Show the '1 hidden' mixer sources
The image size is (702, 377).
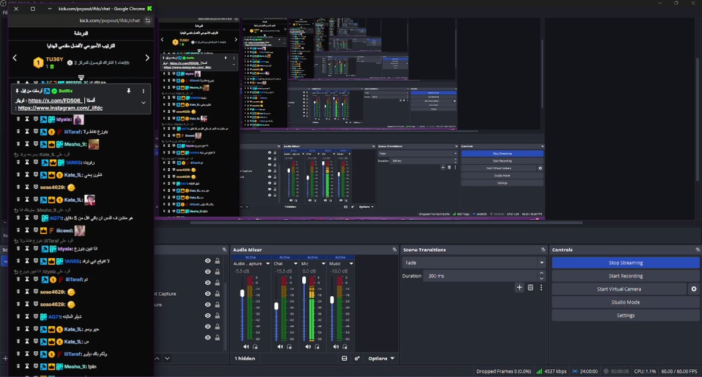point(245,358)
